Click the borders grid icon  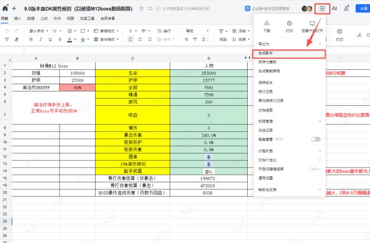pyautogui.click(x=70, y=31)
